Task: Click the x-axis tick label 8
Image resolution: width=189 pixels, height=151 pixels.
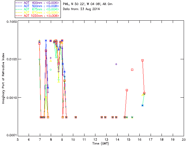Action: coord(51,139)
